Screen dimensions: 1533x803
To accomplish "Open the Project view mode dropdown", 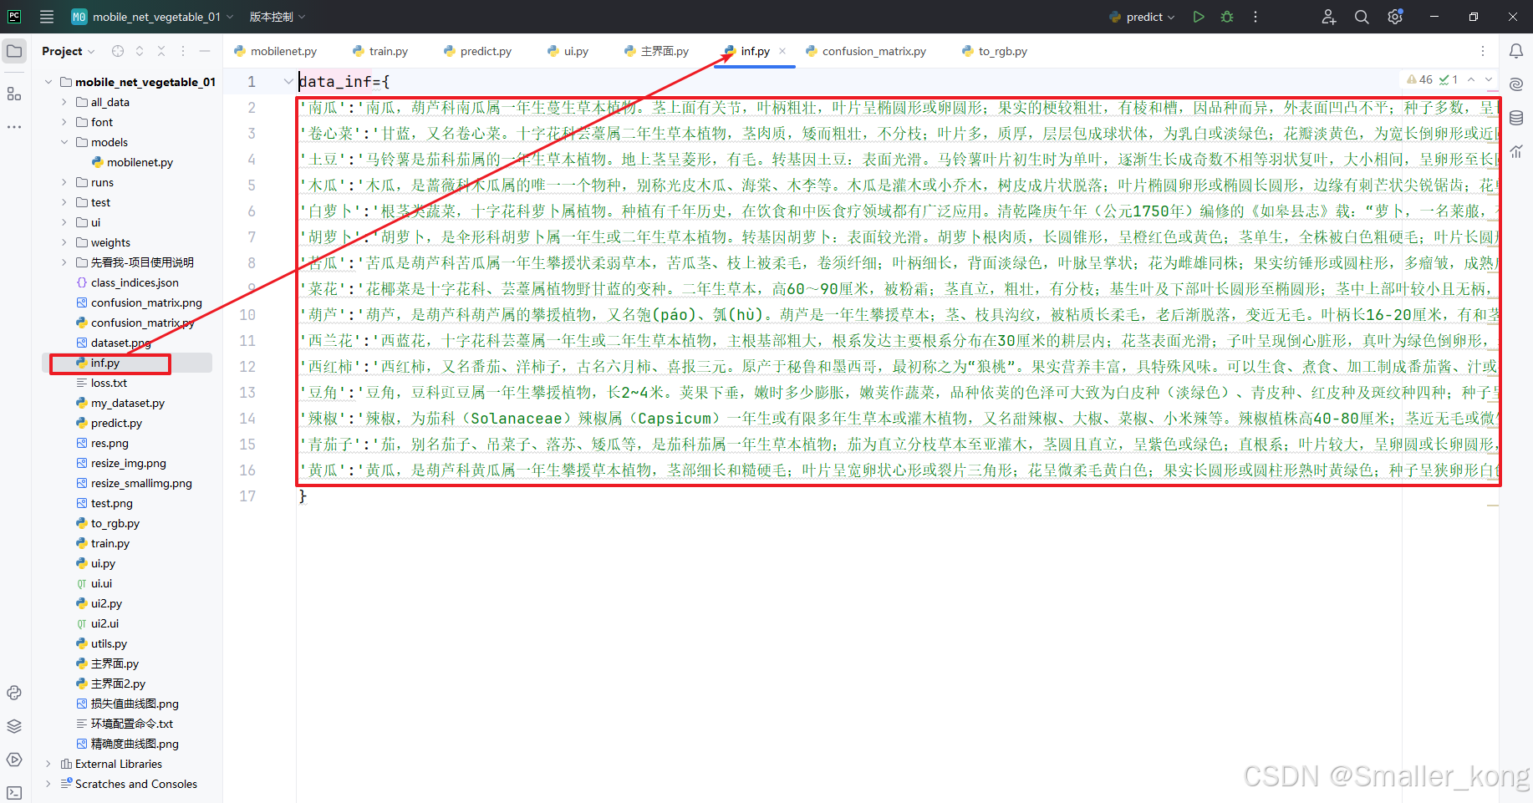I will (69, 51).
